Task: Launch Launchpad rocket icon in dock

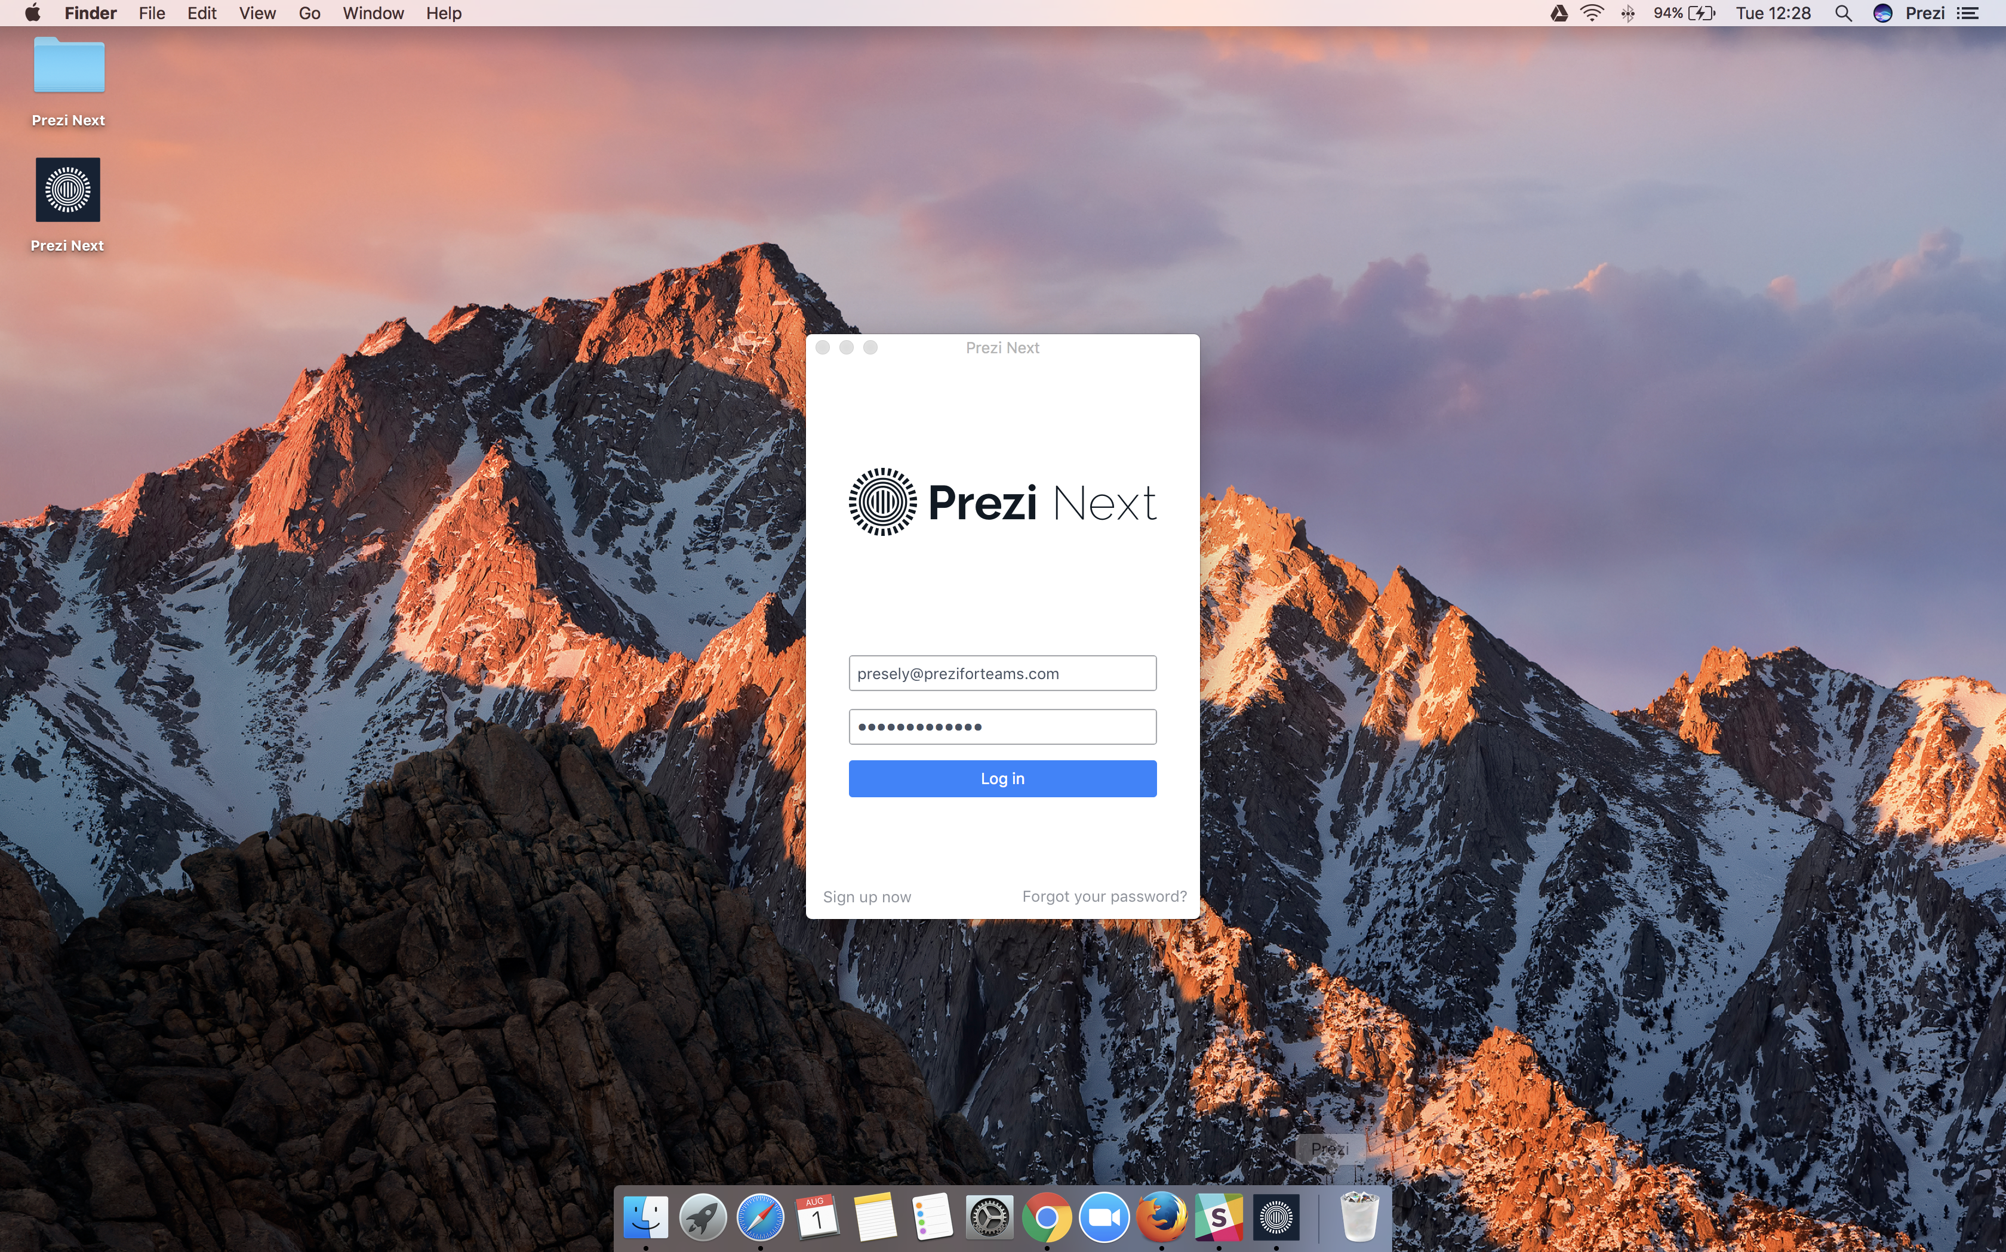Action: (x=702, y=1217)
